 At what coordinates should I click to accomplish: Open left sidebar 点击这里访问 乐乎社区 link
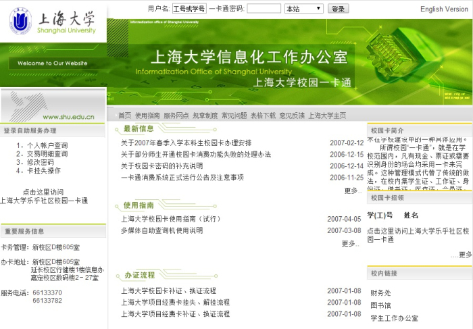[x=44, y=197]
